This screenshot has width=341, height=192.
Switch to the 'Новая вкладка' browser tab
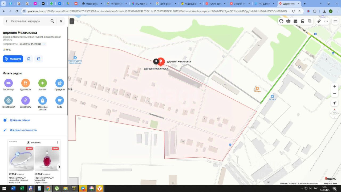point(92,4)
